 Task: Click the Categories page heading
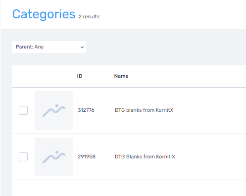click(x=44, y=14)
